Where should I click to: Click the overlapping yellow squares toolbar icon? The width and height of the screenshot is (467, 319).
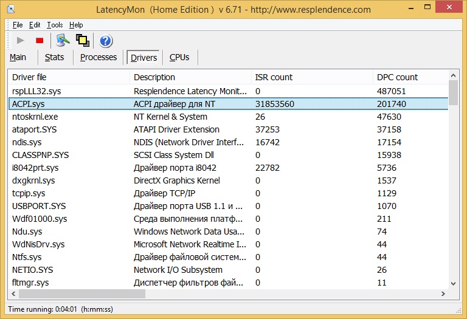click(82, 41)
